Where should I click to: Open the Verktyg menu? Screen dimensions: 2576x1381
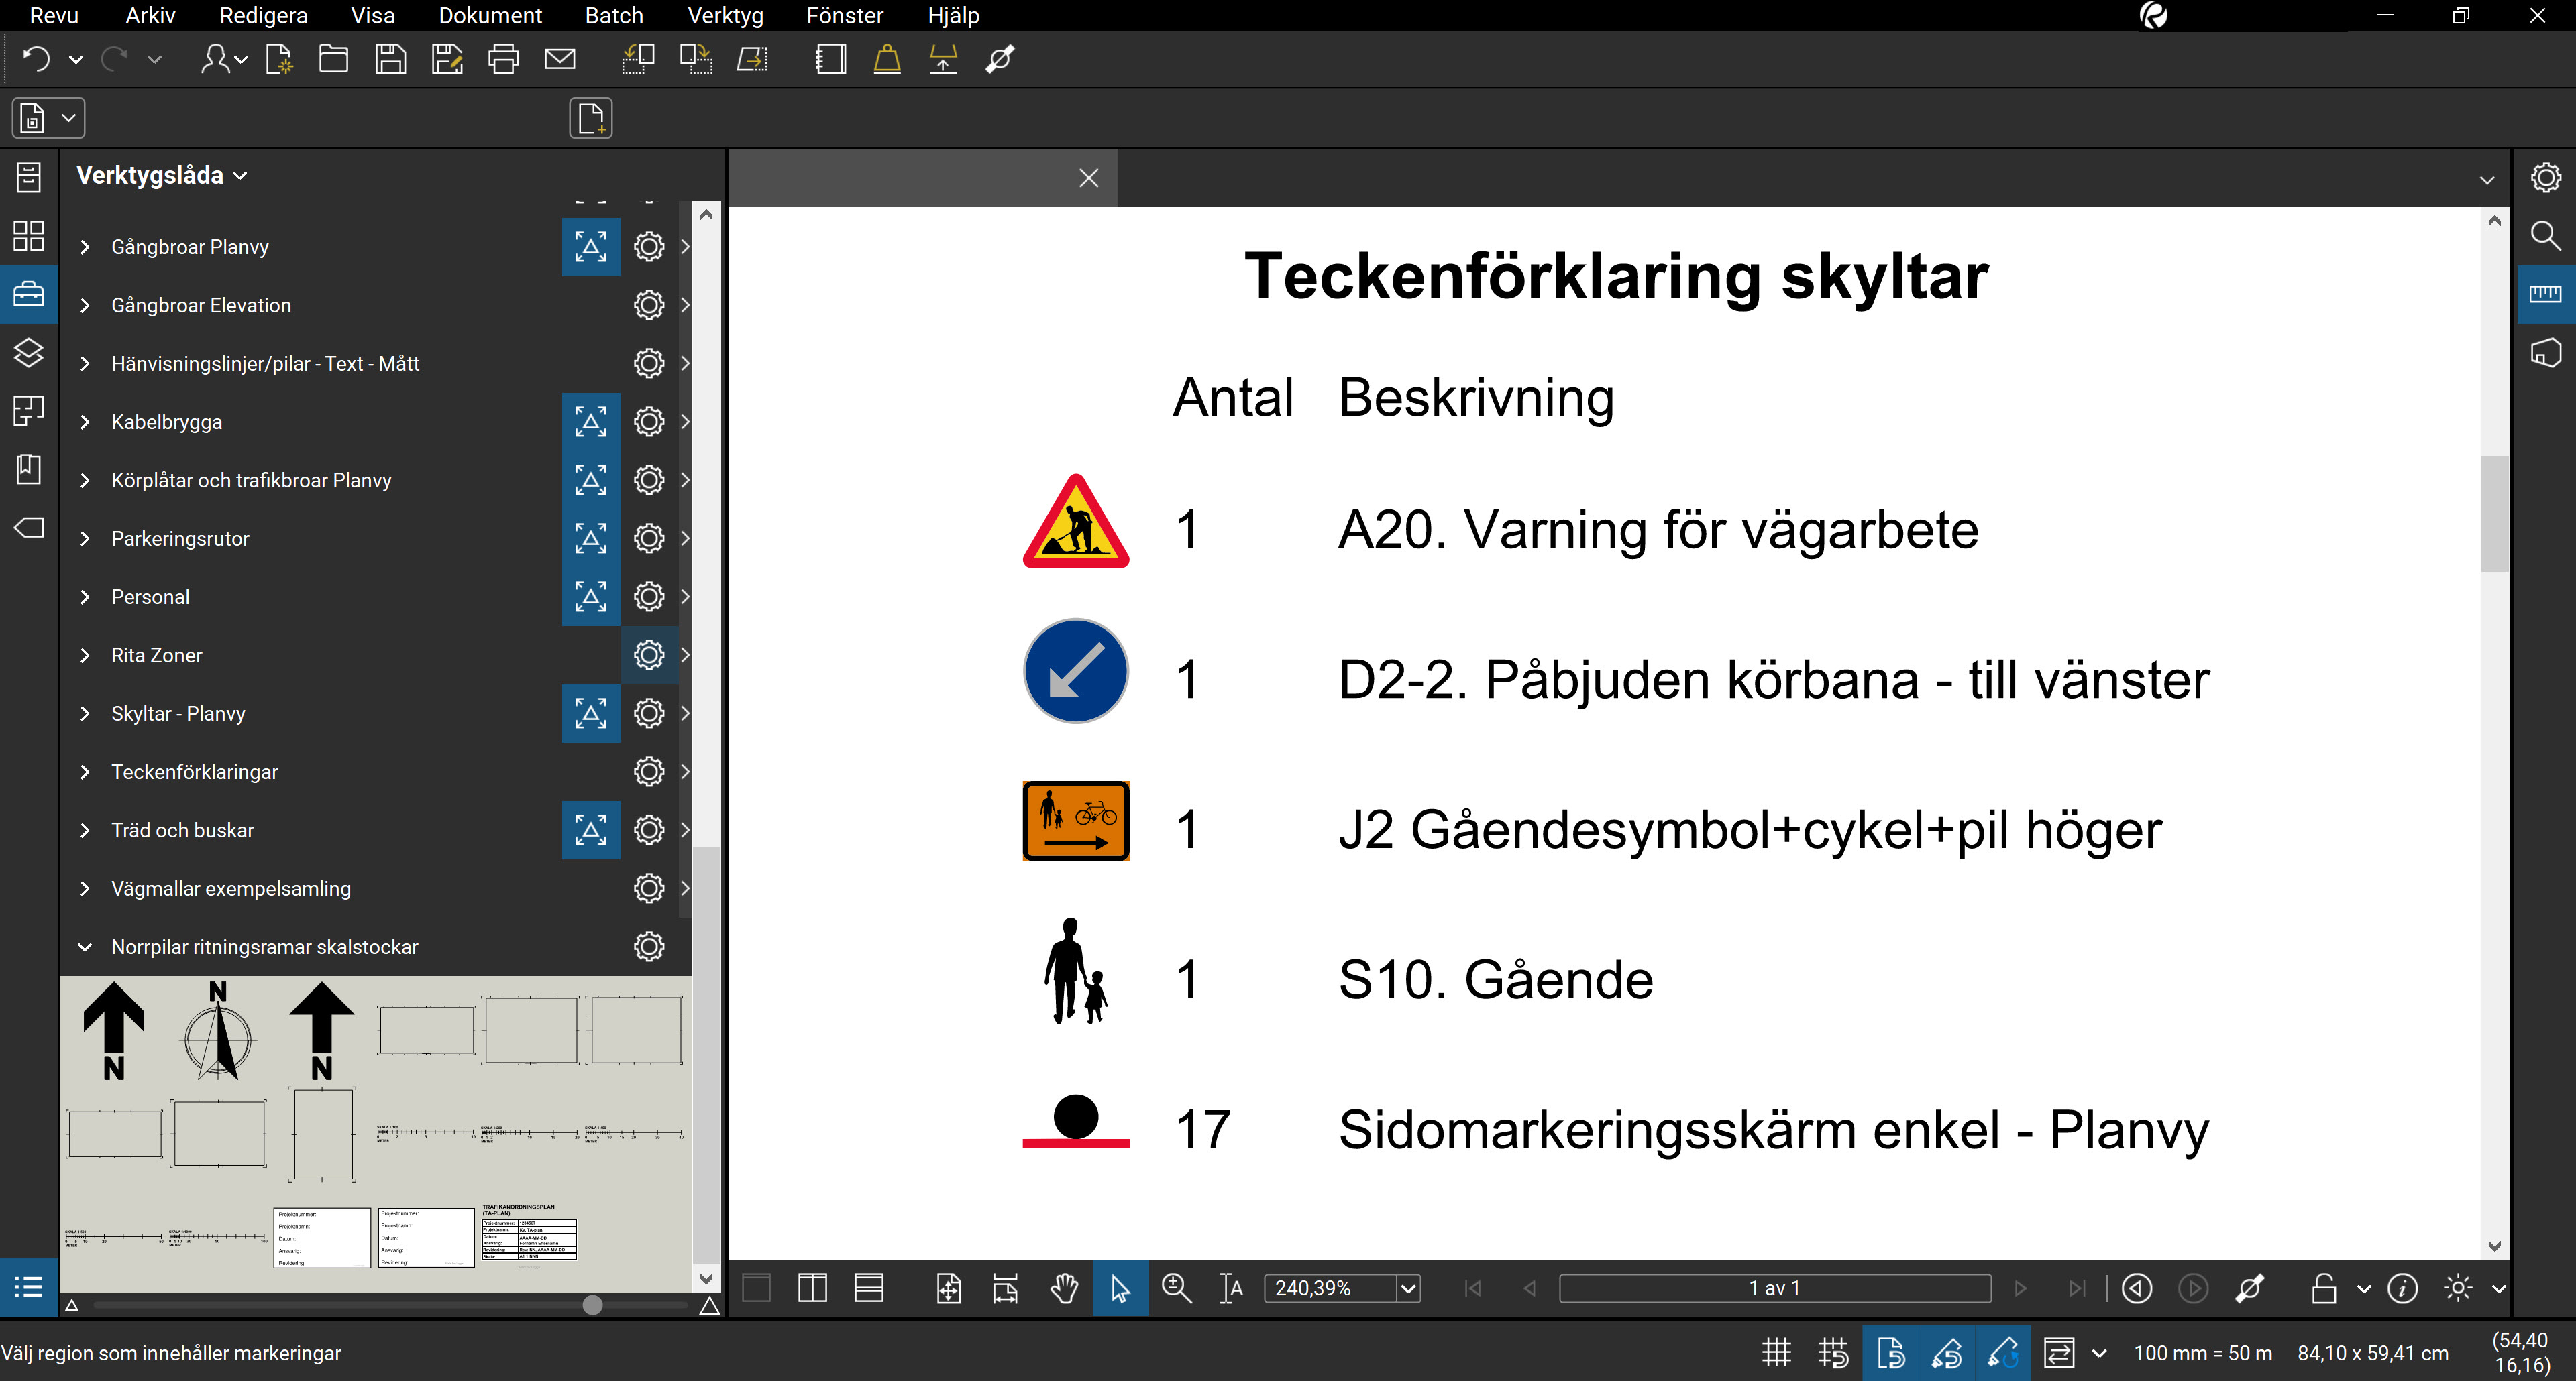[x=724, y=15]
